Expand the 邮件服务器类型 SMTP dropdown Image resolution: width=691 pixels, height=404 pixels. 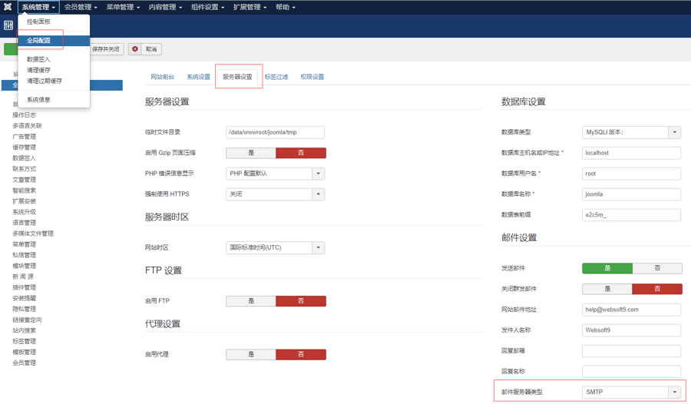[631, 392]
